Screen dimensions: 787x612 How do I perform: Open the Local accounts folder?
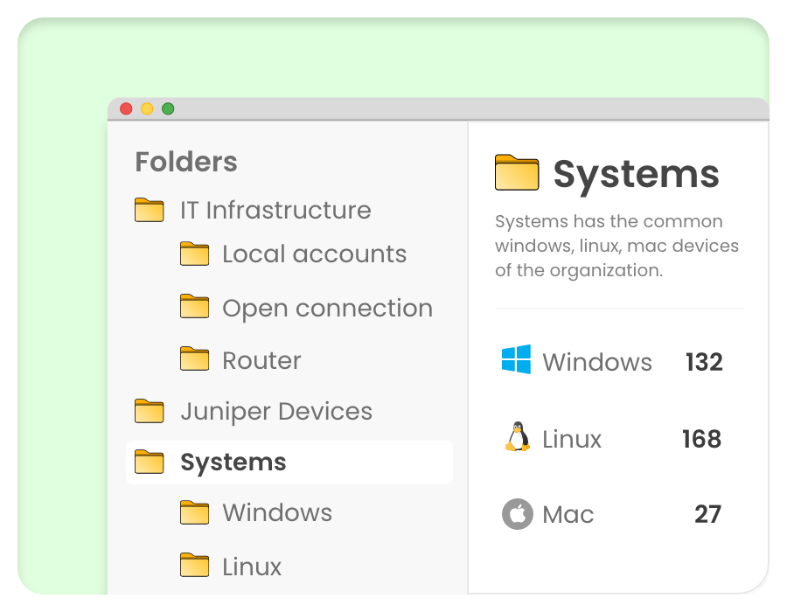(x=314, y=254)
